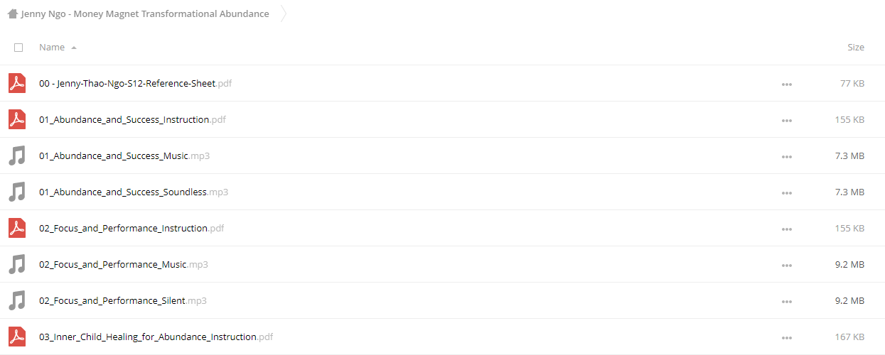Open more options for 00 Reference-Sheet pdf
The height and width of the screenshot is (355, 885).
[x=786, y=84]
